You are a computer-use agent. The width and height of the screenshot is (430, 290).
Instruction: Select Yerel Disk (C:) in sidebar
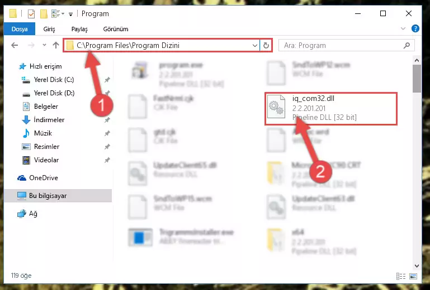54,80
